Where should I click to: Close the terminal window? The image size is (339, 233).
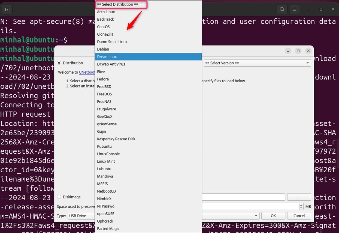point(333,9)
